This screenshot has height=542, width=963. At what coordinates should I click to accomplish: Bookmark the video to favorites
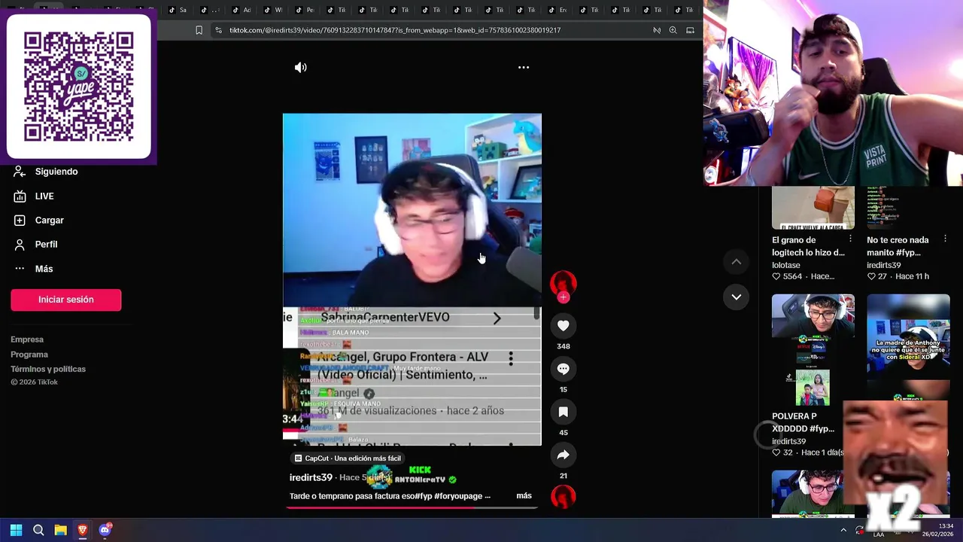563,413
